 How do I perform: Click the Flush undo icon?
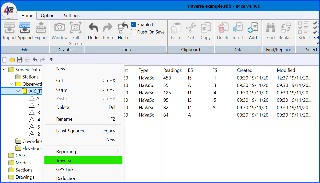[123, 28]
